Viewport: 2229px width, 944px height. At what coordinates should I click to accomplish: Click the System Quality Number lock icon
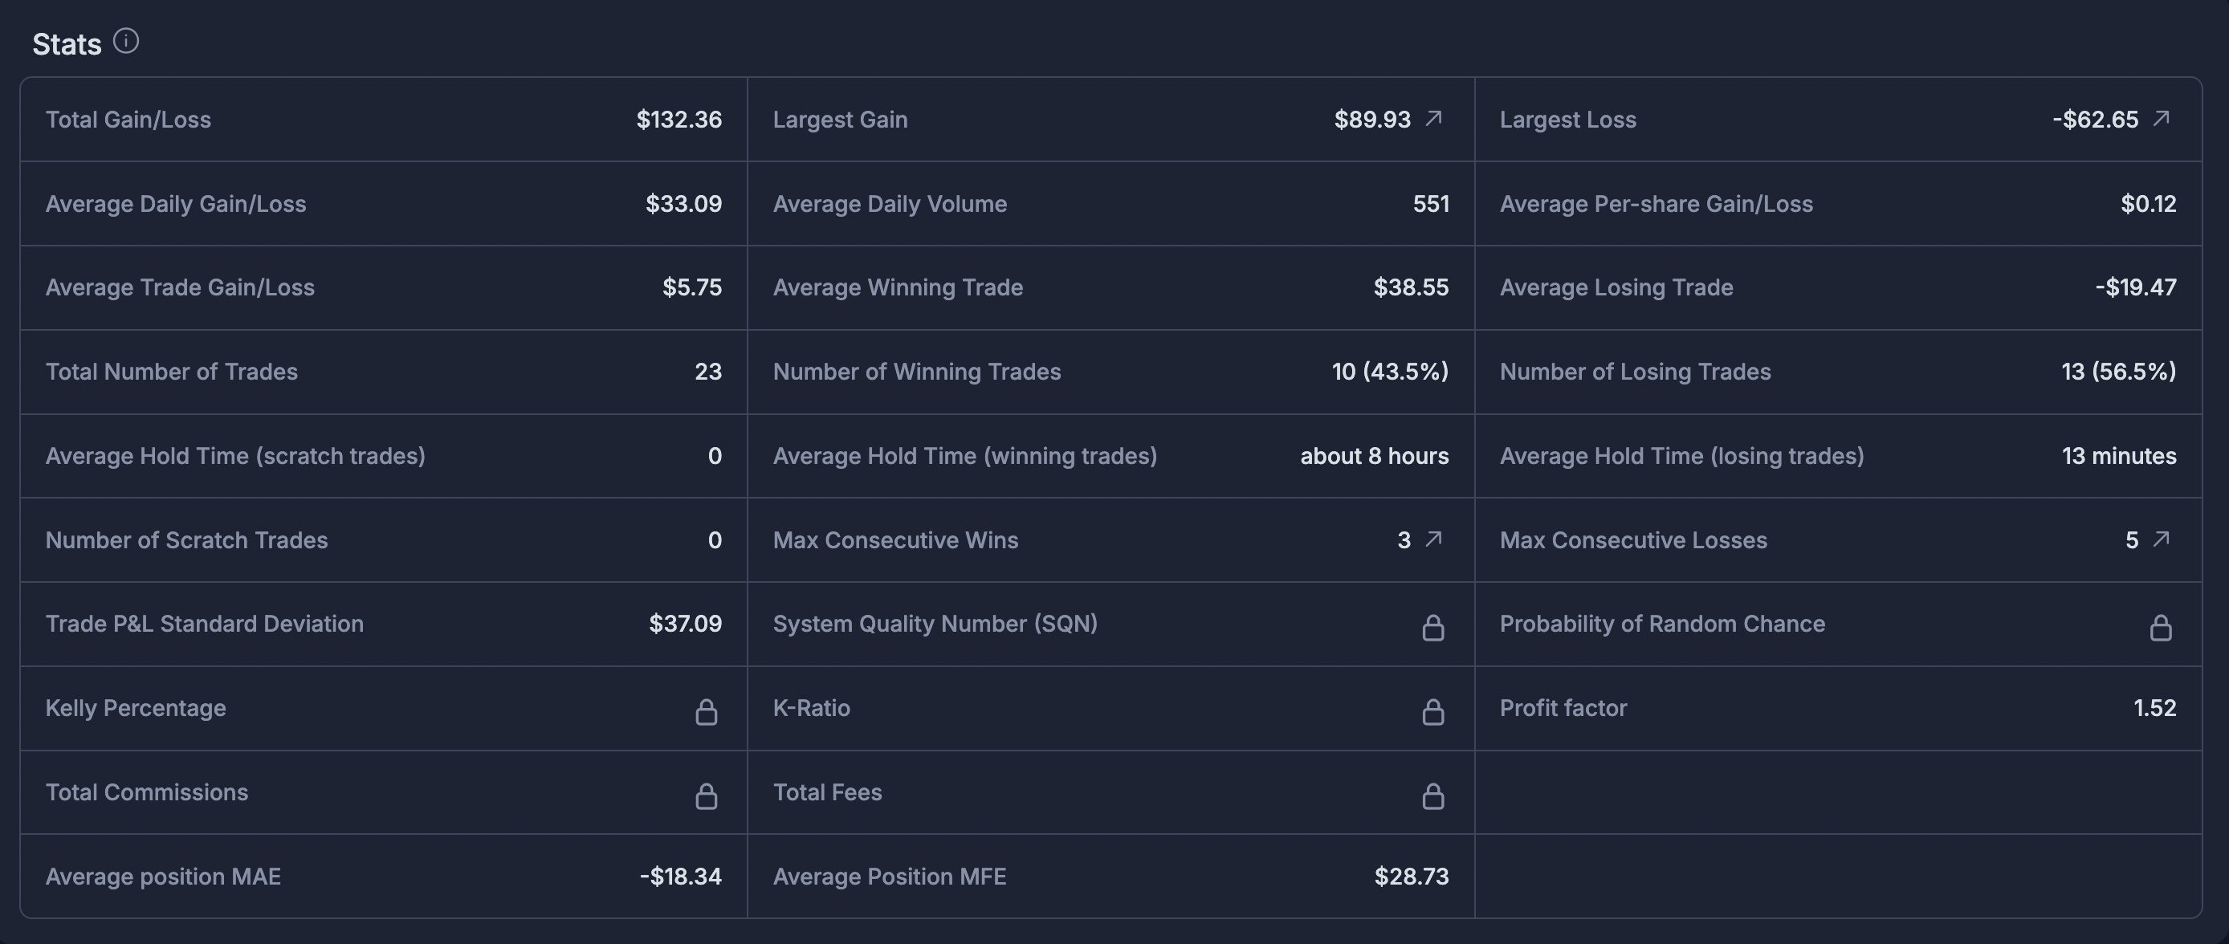[x=1433, y=627]
